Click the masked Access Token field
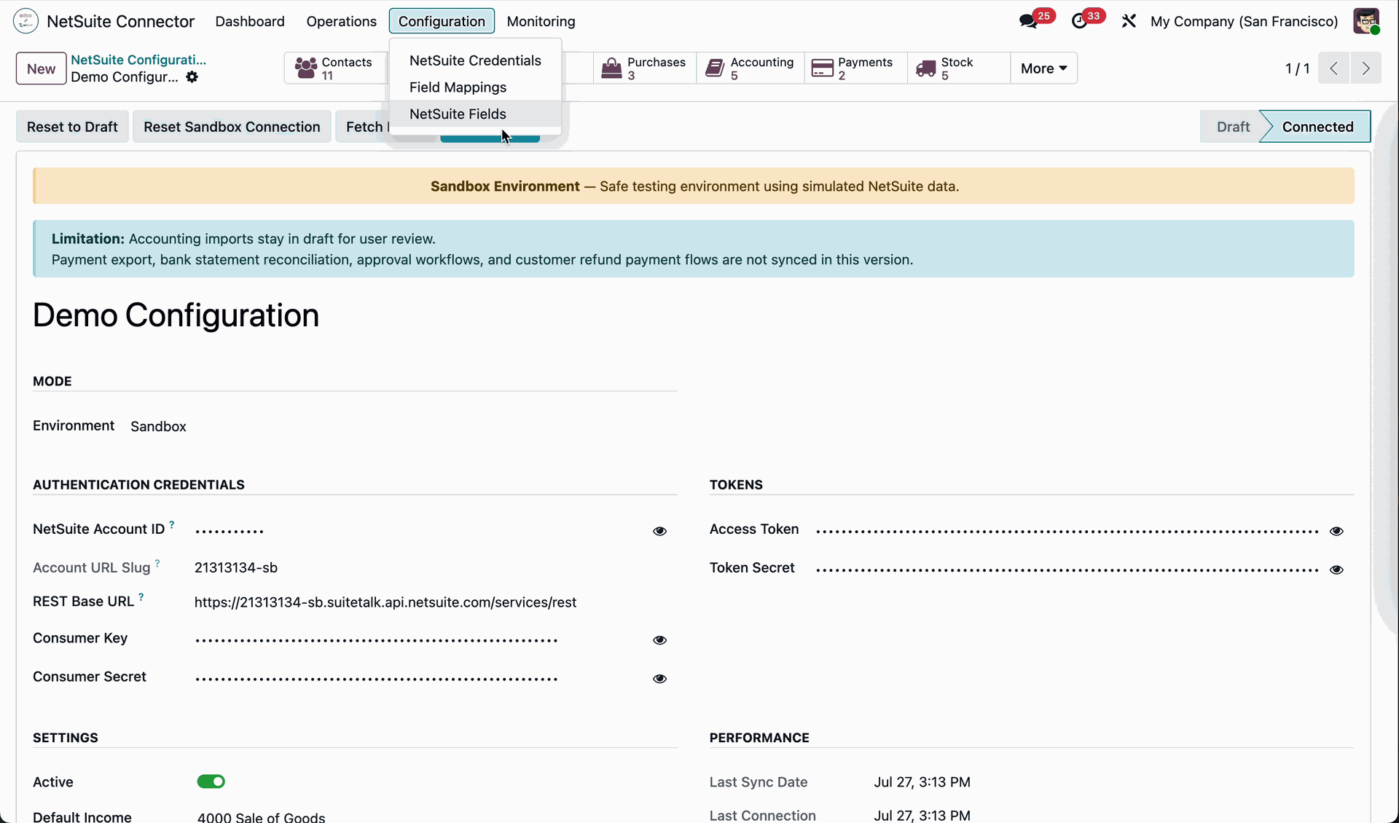1399x823 pixels. tap(1067, 531)
